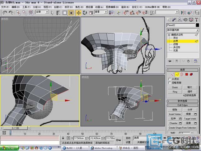Toggle the Angle Snap icon
Image resolution: width=201 pixels, height=151 pixels.
click(132, 13)
